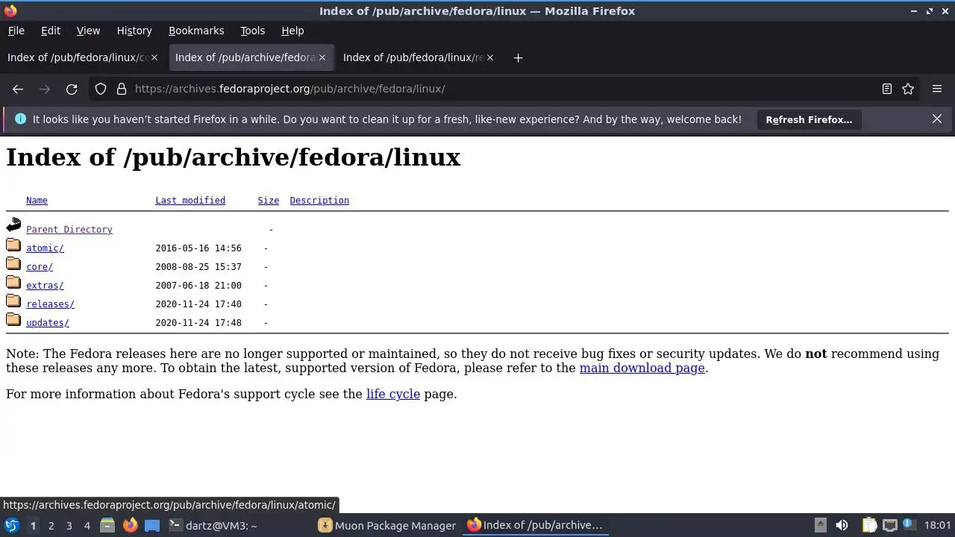Switch to virtual desktop 3
Image resolution: width=955 pixels, height=537 pixels.
(69, 525)
